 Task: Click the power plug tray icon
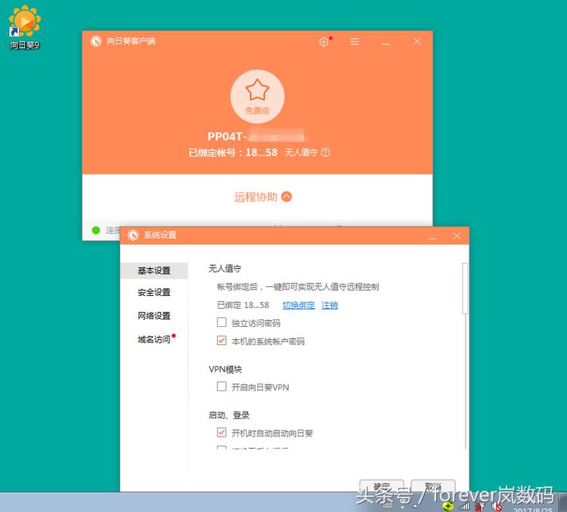pyautogui.click(x=480, y=506)
